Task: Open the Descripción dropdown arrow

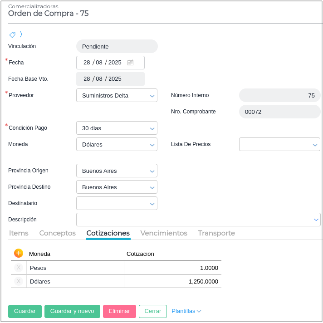Action: 316,220
